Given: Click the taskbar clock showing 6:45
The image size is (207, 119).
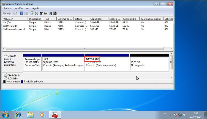Looking at the screenshot, I should click(x=196, y=115).
